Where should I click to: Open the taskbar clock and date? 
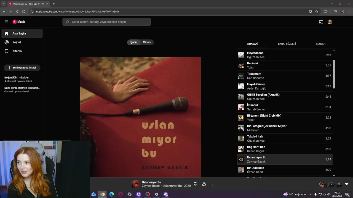337,194
